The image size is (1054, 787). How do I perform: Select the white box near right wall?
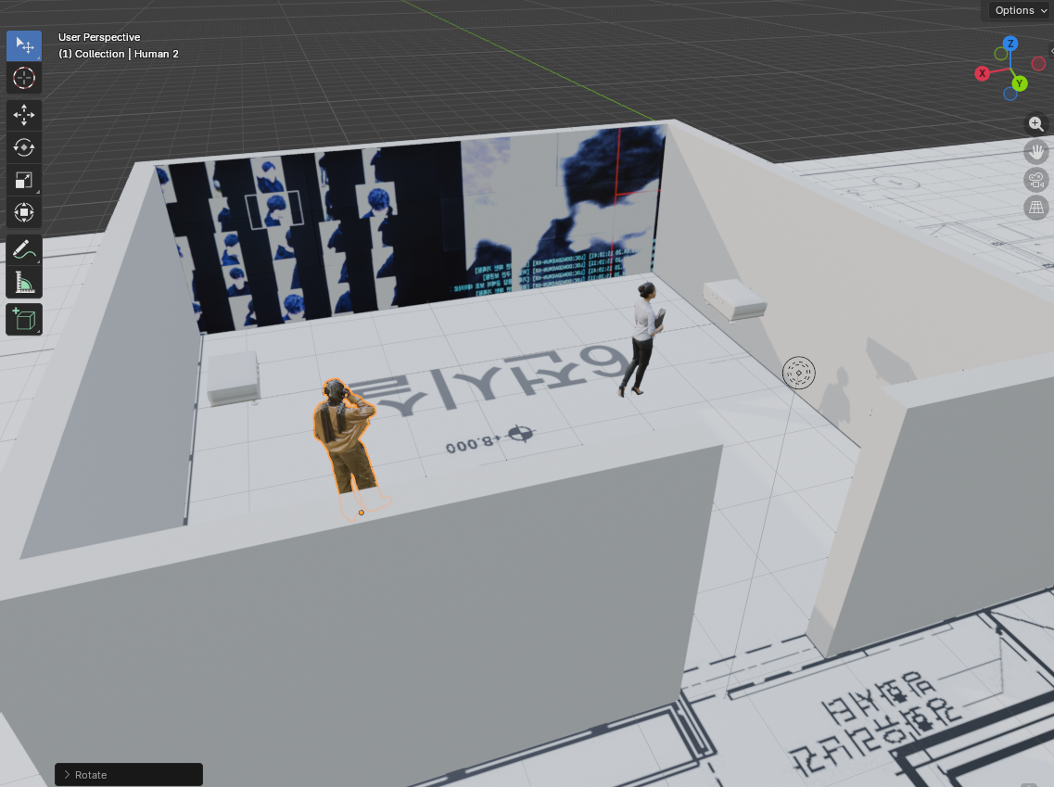[x=735, y=299]
